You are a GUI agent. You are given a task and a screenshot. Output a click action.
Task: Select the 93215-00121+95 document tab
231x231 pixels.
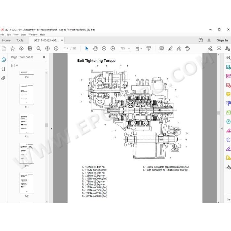[x=47, y=40]
